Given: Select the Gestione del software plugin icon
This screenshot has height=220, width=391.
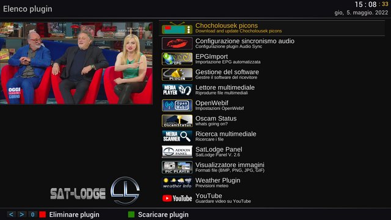Looking at the screenshot, I should (x=177, y=75).
